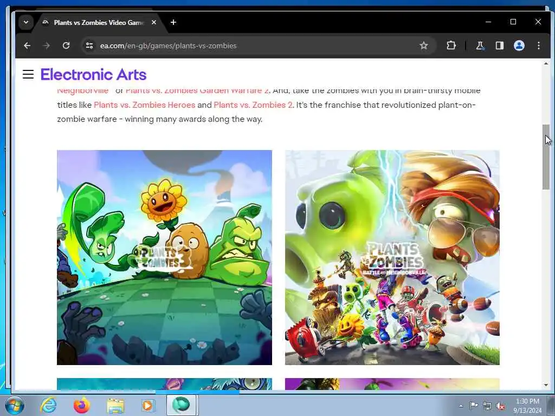
Task: Launch Firefox from the taskbar
Action: point(82,405)
